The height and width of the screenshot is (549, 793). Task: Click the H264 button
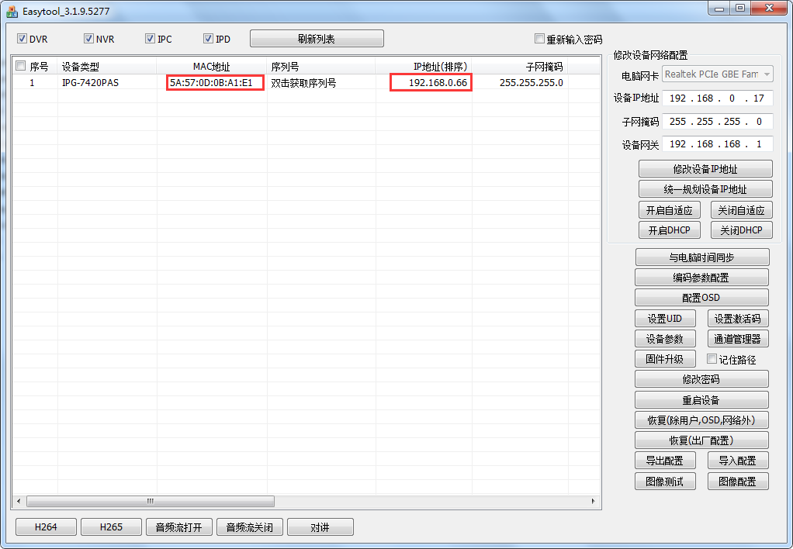coord(46,527)
